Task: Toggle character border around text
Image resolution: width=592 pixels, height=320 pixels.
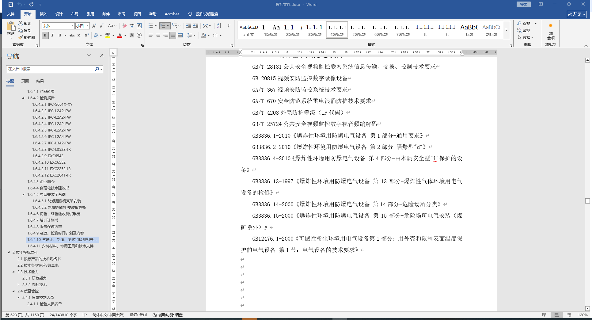Action: pyautogui.click(x=139, y=26)
